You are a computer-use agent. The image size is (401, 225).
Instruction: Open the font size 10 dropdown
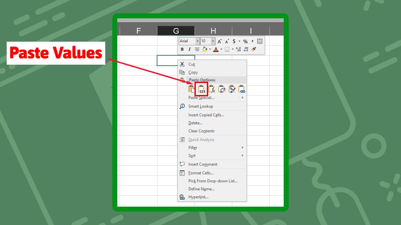click(x=213, y=41)
